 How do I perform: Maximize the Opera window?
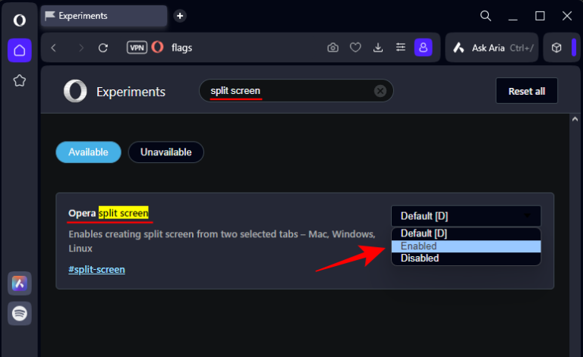[x=540, y=16]
